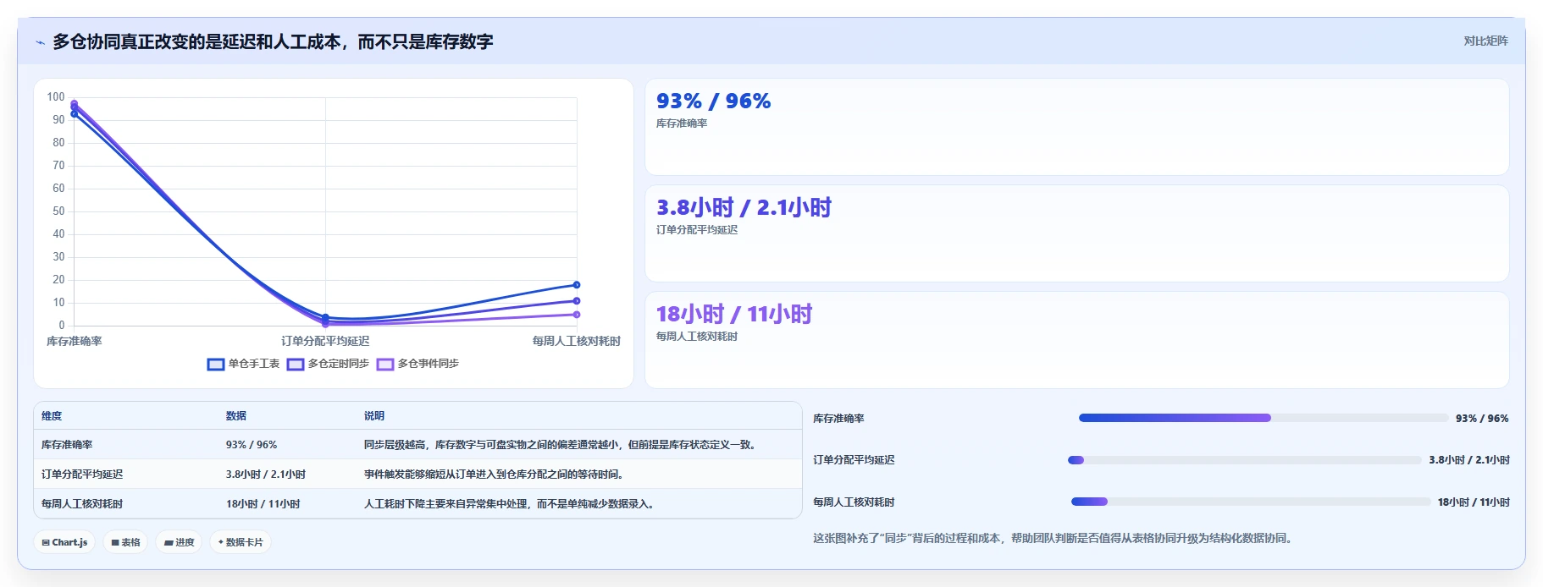The height and width of the screenshot is (587, 1543).
Task: Click progress row label 订单分配平均延迟
Action: [854, 460]
